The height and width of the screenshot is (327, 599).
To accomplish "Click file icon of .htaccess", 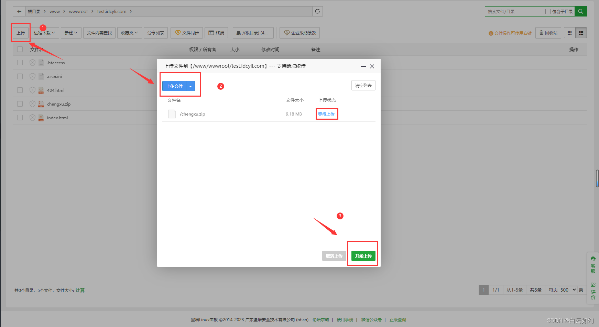I will pos(41,63).
